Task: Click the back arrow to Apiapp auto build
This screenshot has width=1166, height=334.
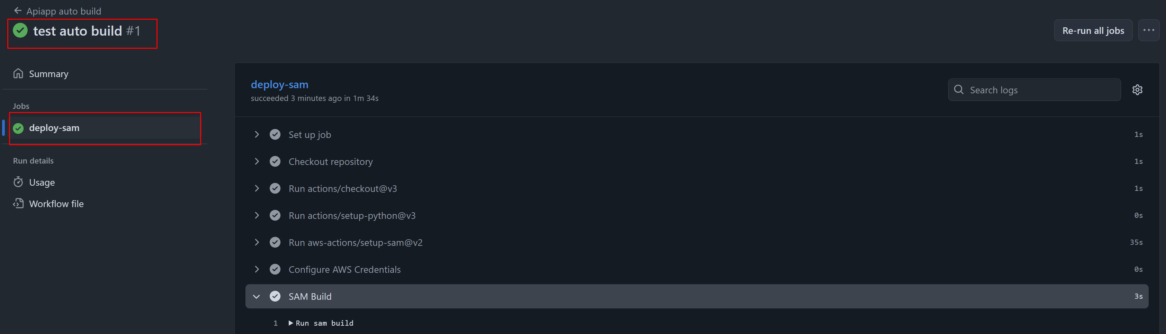Action: tap(18, 11)
